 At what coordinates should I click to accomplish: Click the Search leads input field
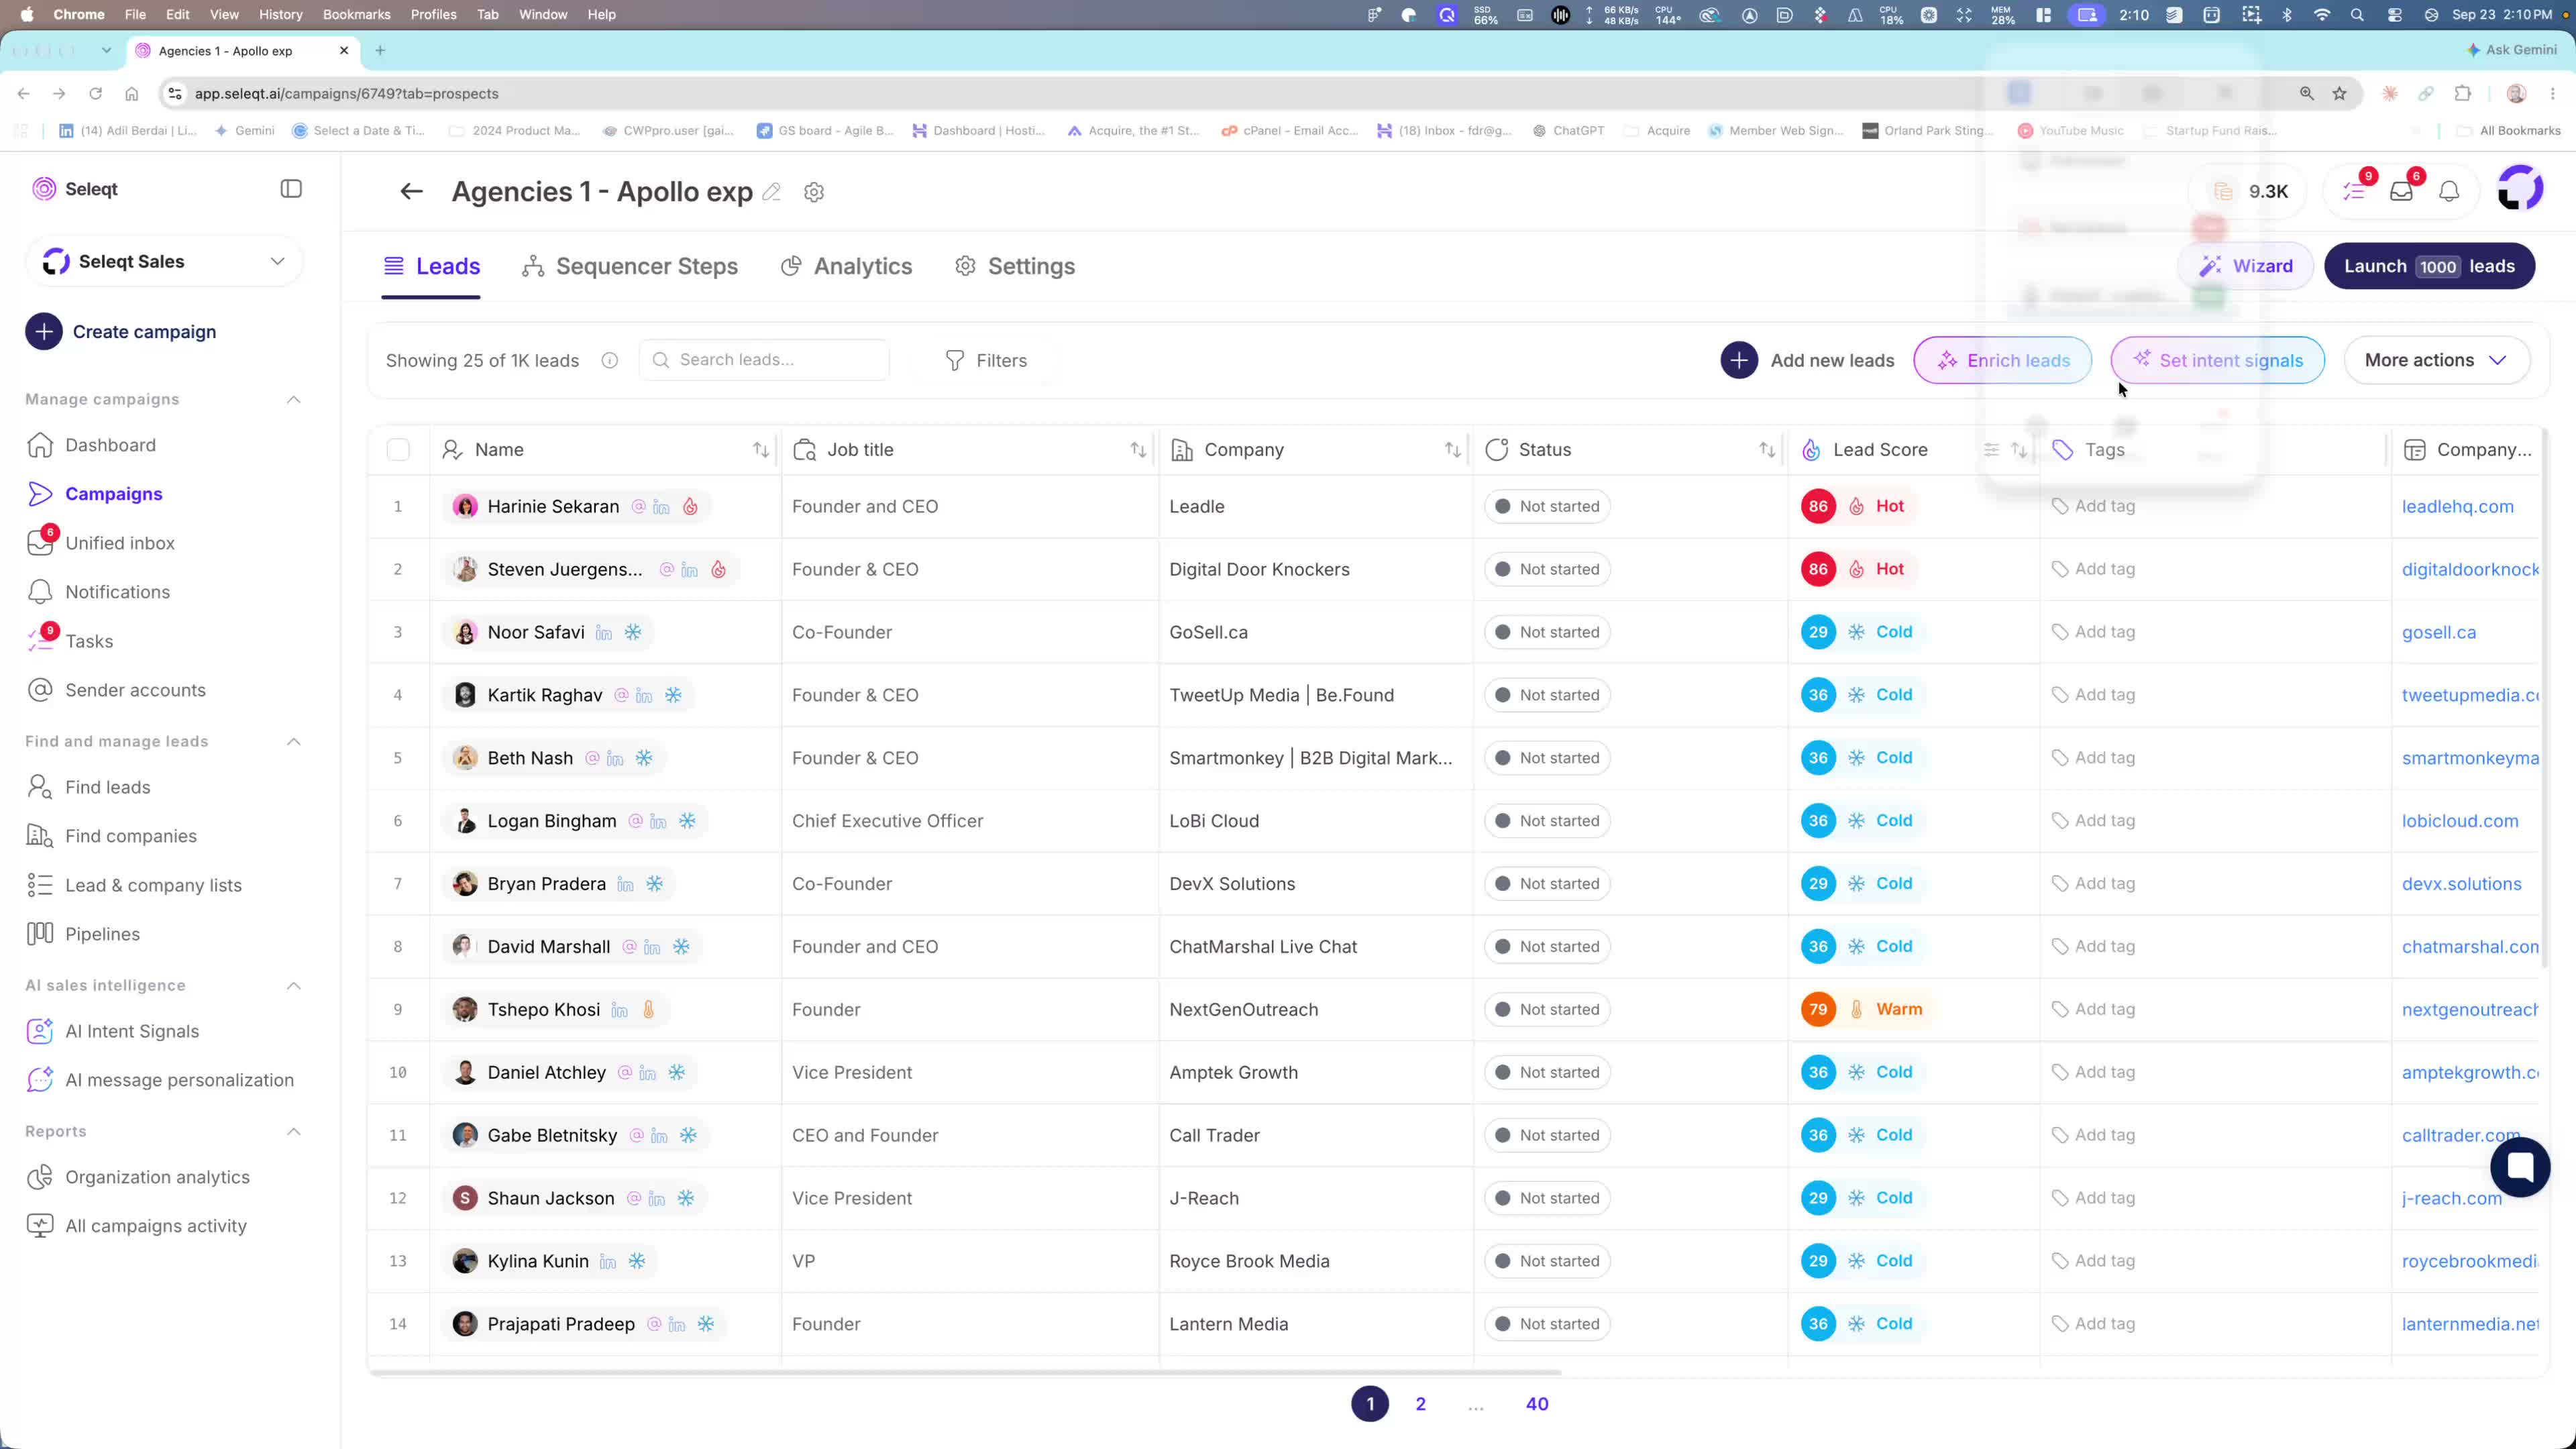764,360
